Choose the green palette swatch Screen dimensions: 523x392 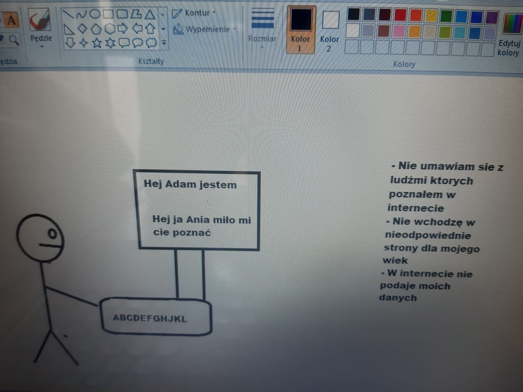(x=446, y=16)
